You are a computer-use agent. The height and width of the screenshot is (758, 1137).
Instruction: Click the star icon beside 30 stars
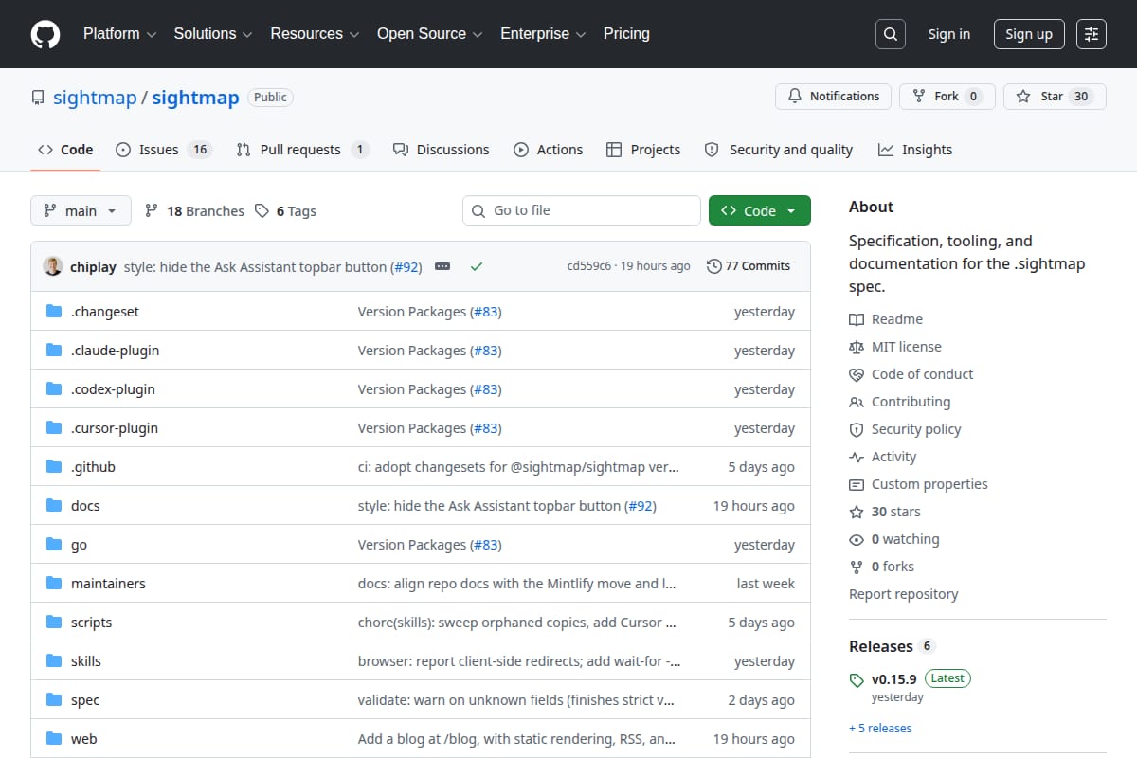(857, 513)
